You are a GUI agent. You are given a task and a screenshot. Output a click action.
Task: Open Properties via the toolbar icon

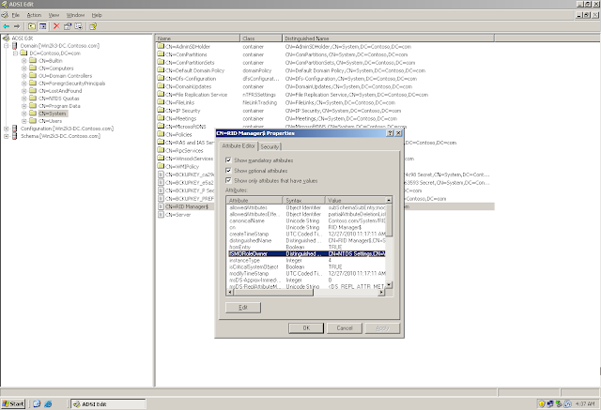(68, 26)
